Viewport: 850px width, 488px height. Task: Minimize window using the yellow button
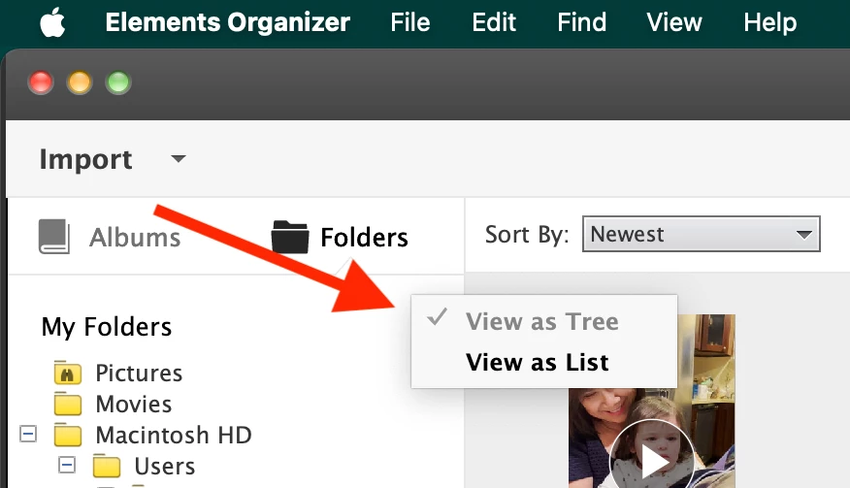(80, 83)
